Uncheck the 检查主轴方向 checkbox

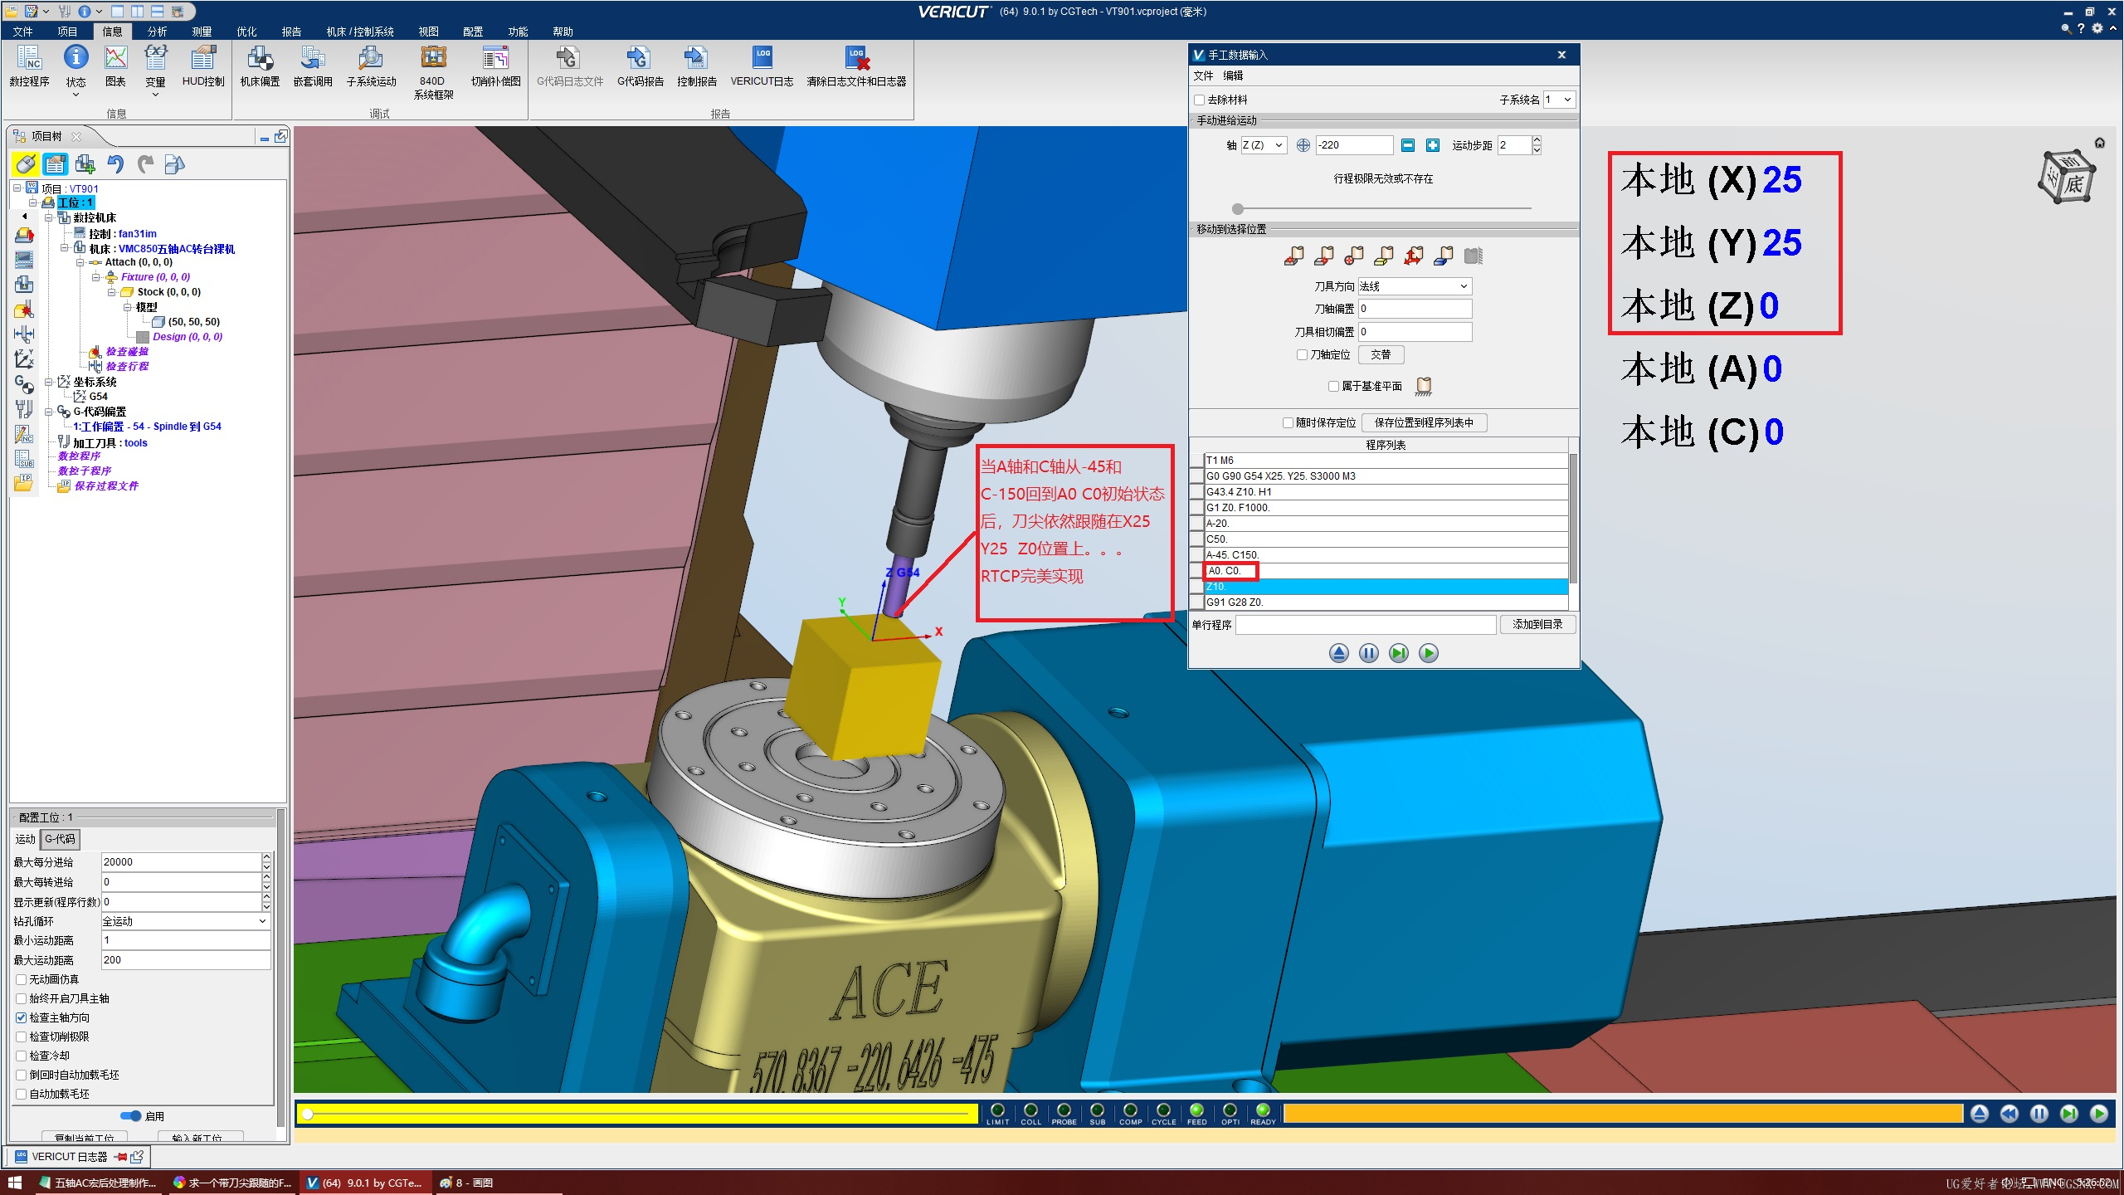pos(22,1017)
